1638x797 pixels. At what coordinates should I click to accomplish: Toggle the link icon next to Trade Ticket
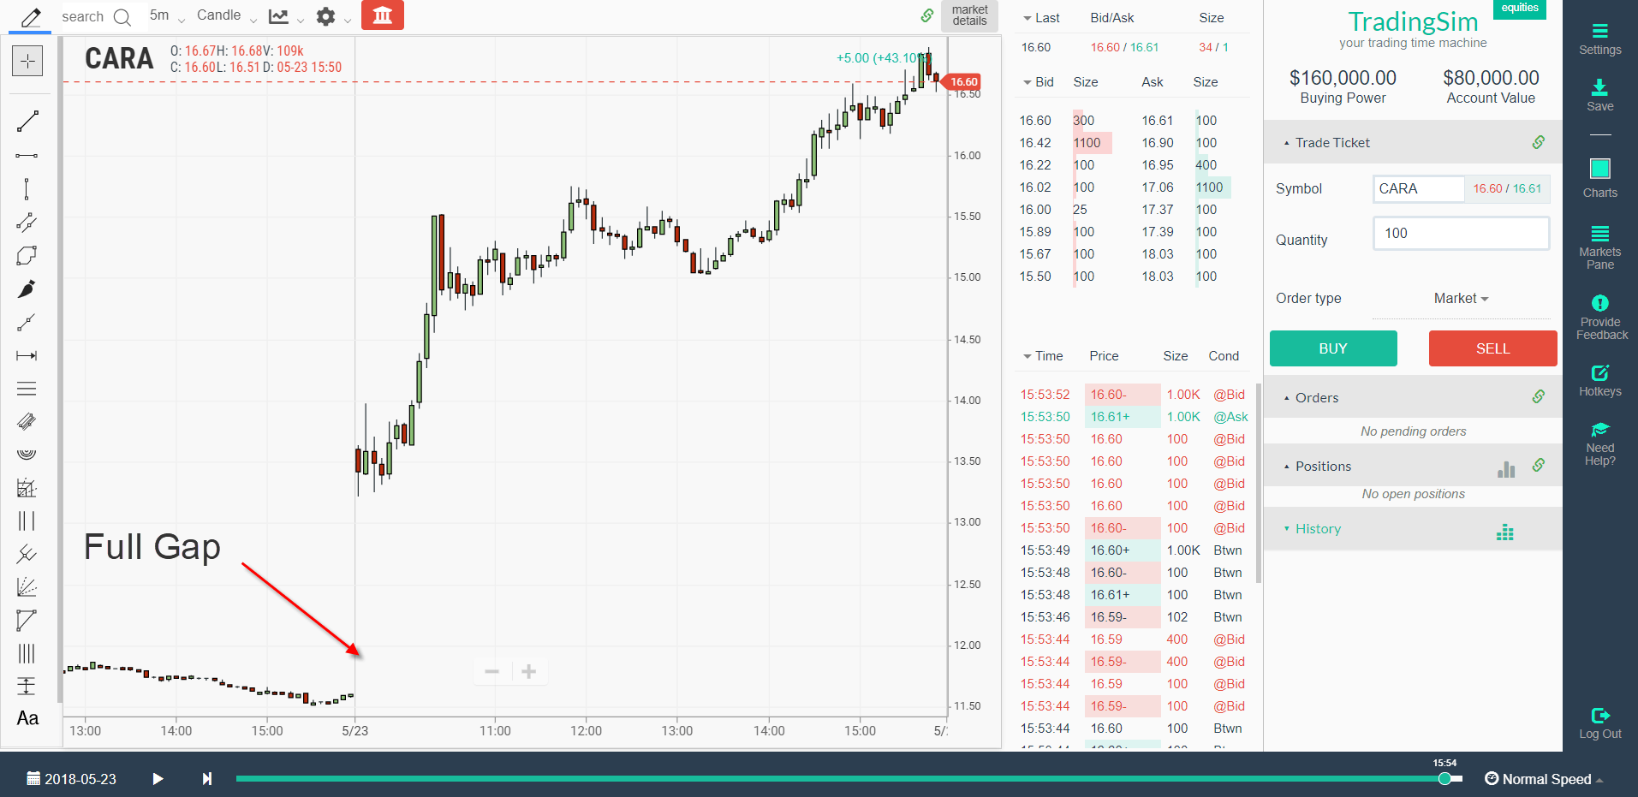tap(1539, 141)
